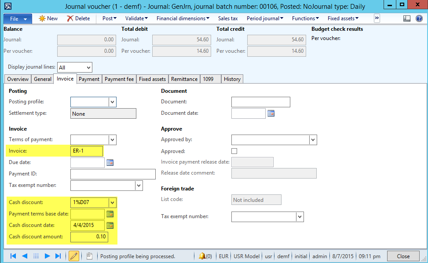Open calendar picker for Cash discount date
Screen dimensions: 428x263
pos(110,226)
